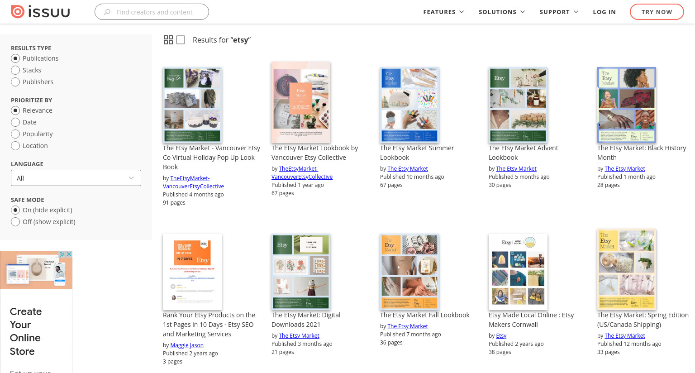Prioritize results by Location
Screen dimensions: 695x373
pyautogui.click(x=15, y=146)
